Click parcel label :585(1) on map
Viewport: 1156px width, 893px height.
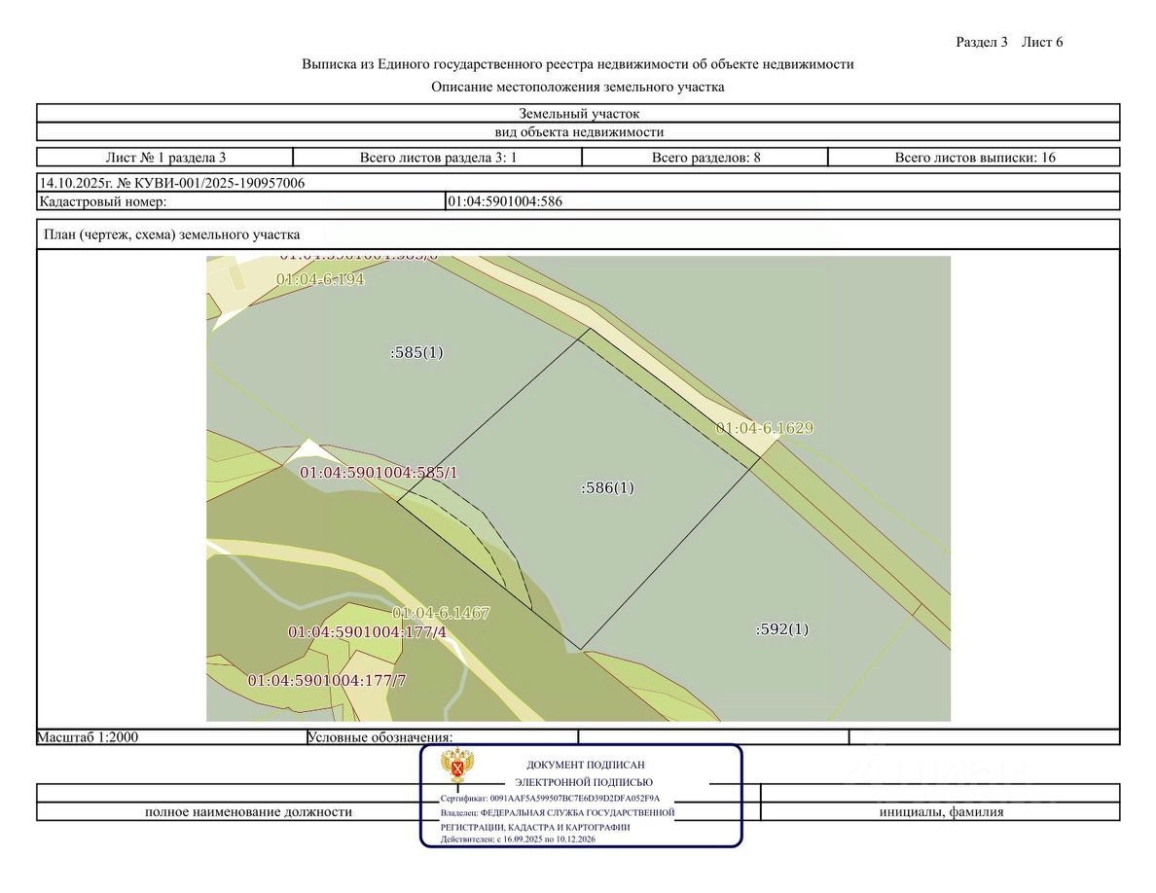click(416, 352)
